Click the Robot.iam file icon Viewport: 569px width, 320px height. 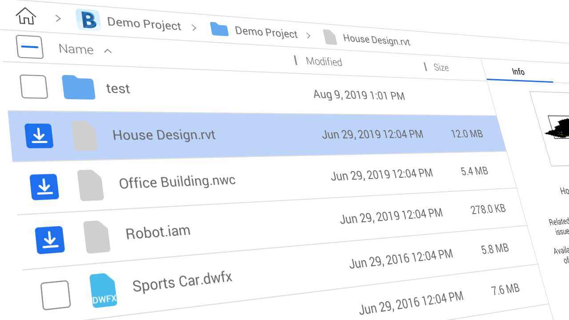pos(96,237)
